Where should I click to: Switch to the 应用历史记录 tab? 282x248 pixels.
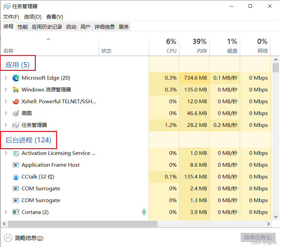point(47,27)
